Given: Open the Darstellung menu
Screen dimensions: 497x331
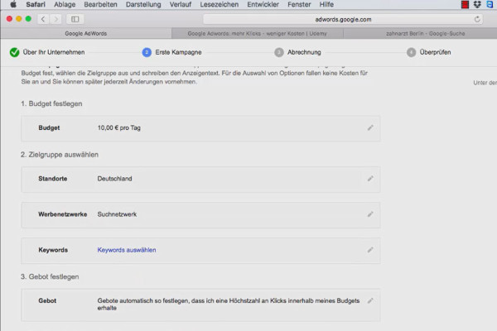Looking at the screenshot, I should pyautogui.click(x=143, y=4).
